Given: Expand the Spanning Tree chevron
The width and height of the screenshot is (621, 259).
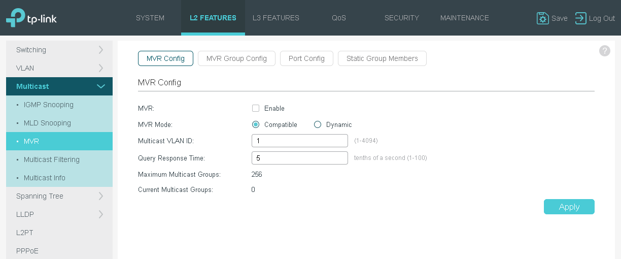Looking at the screenshot, I should 100,196.
